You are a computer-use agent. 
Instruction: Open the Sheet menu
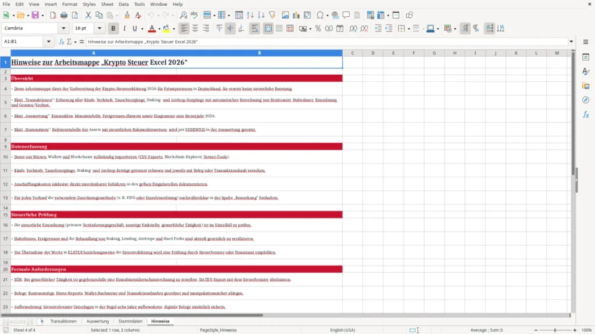coord(107,4)
